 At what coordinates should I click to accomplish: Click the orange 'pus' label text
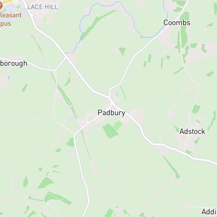click(x=5, y=24)
